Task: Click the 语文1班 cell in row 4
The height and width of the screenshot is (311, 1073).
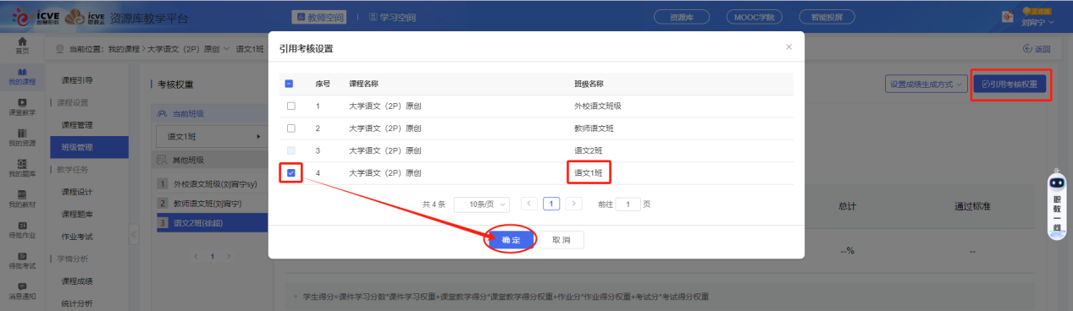Action: (x=589, y=173)
